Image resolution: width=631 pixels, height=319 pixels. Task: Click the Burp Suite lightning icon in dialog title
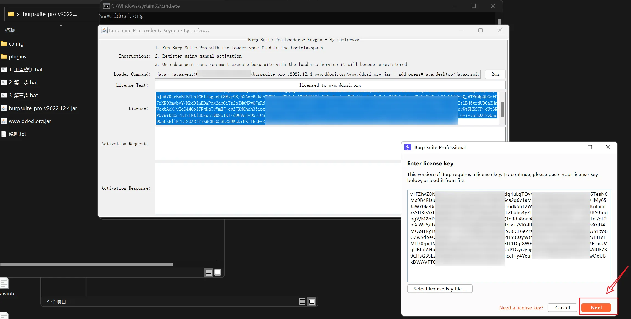pos(408,147)
